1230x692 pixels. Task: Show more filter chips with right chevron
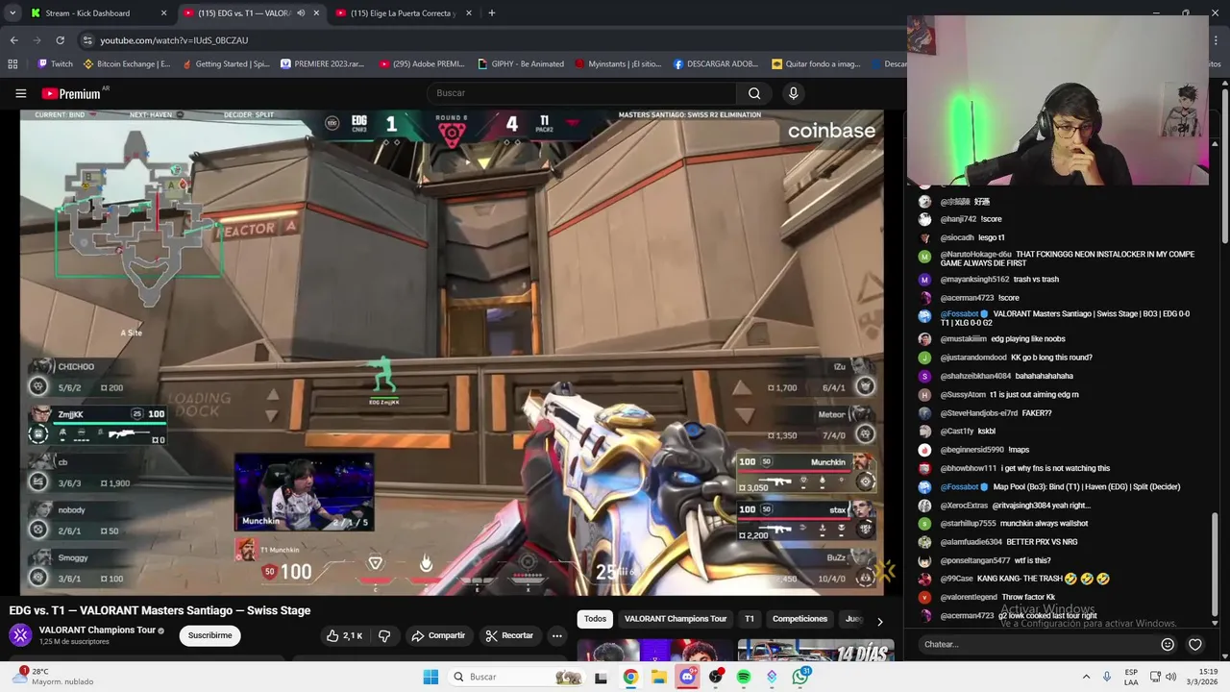[x=879, y=621]
